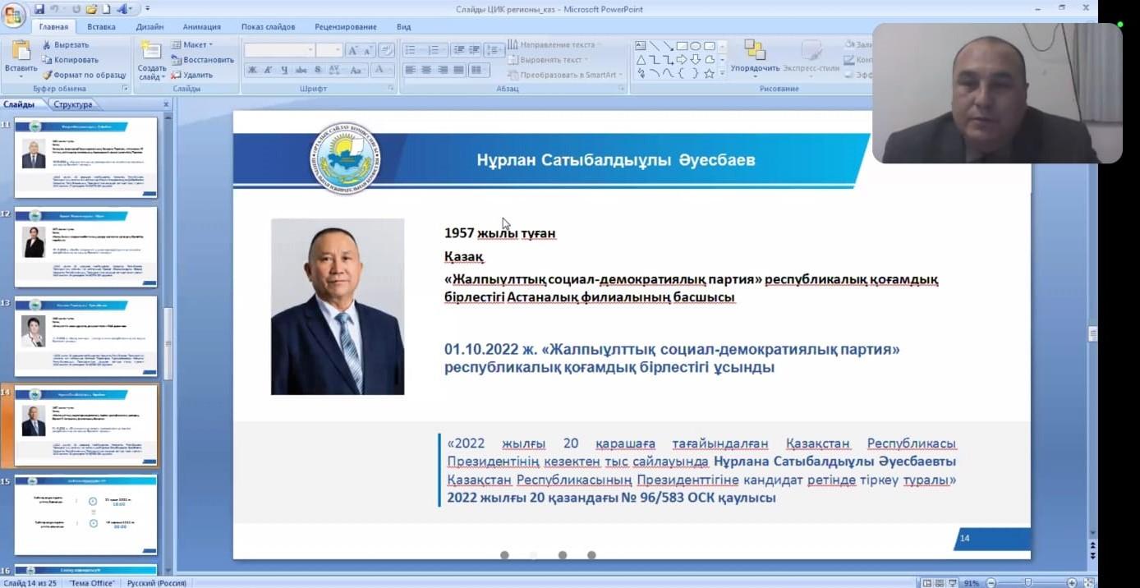Switch to the Структура outline tab
Image resolution: width=1140 pixels, height=588 pixels.
pyautogui.click(x=72, y=105)
